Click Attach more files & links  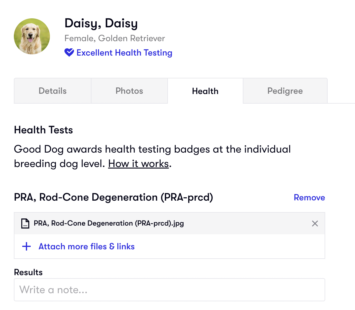pos(87,247)
